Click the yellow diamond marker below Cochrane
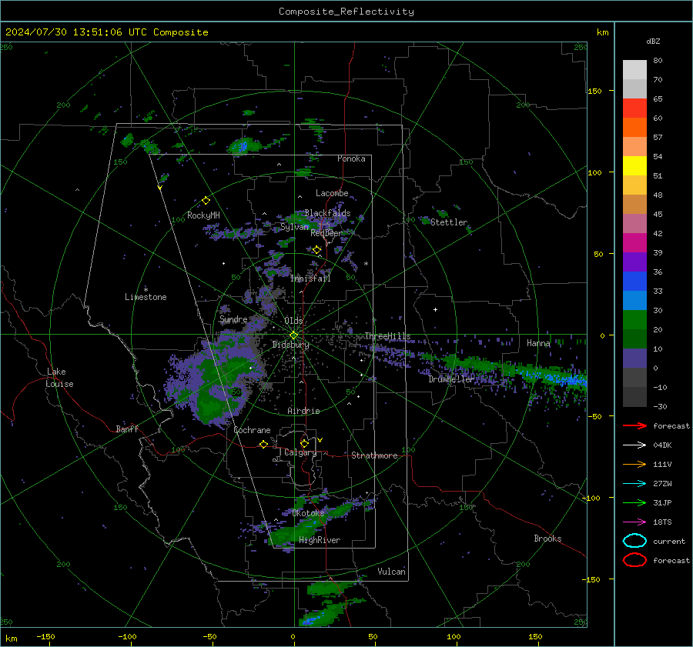This screenshot has width=693, height=647. pyautogui.click(x=263, y=445)
